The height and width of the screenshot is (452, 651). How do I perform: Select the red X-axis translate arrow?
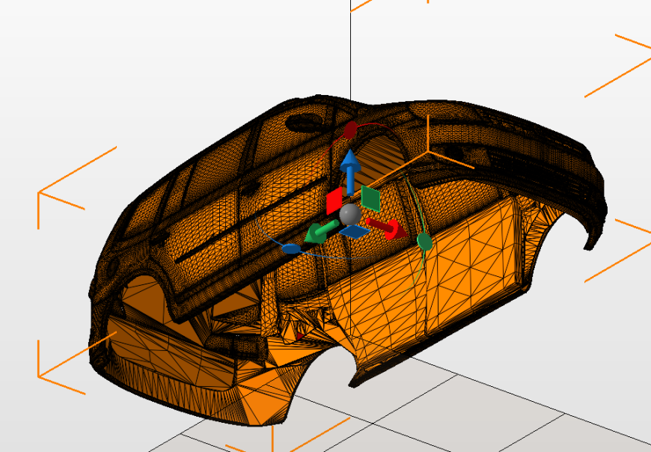click(387, 227)
